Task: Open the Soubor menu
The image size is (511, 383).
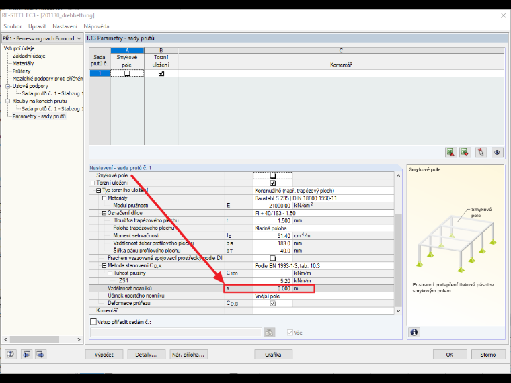Action: pos(13,26)
